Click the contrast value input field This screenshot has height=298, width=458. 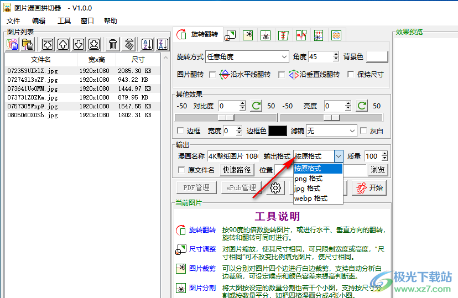pos(229,106)
